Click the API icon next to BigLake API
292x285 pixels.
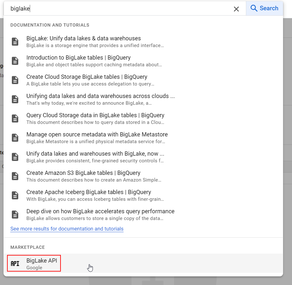(15, 264)
